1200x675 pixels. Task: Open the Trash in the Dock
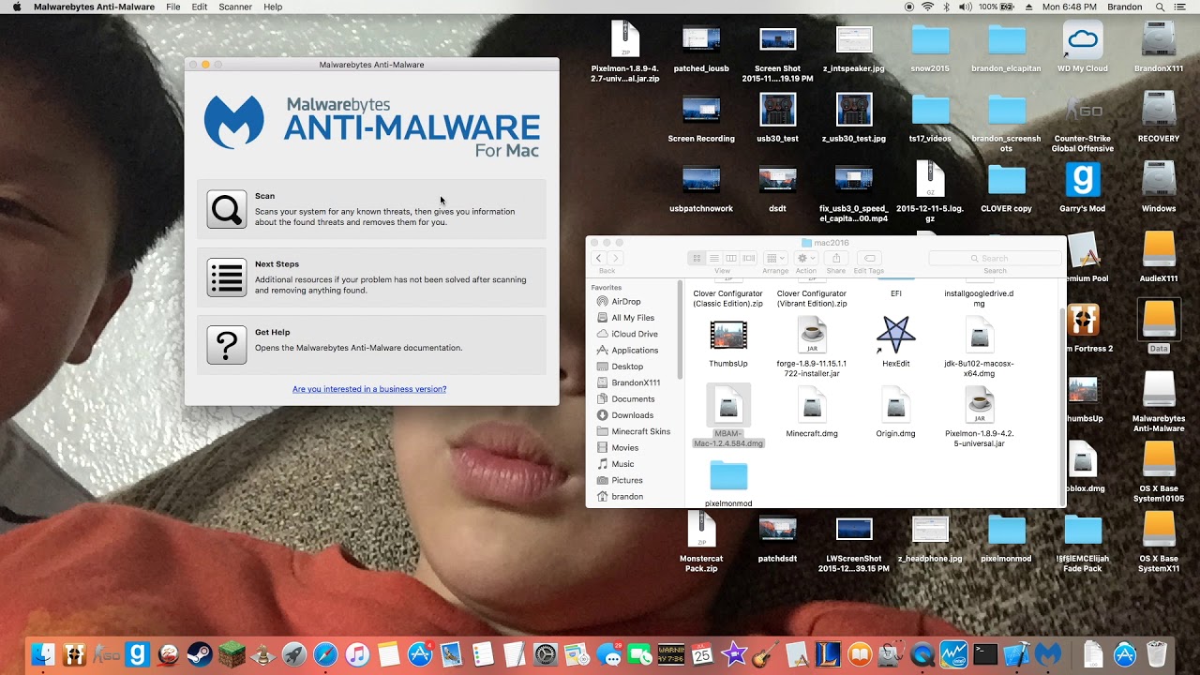tap(1156, 653)
